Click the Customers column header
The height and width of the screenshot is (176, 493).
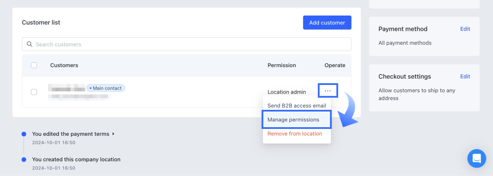[64, 65]
